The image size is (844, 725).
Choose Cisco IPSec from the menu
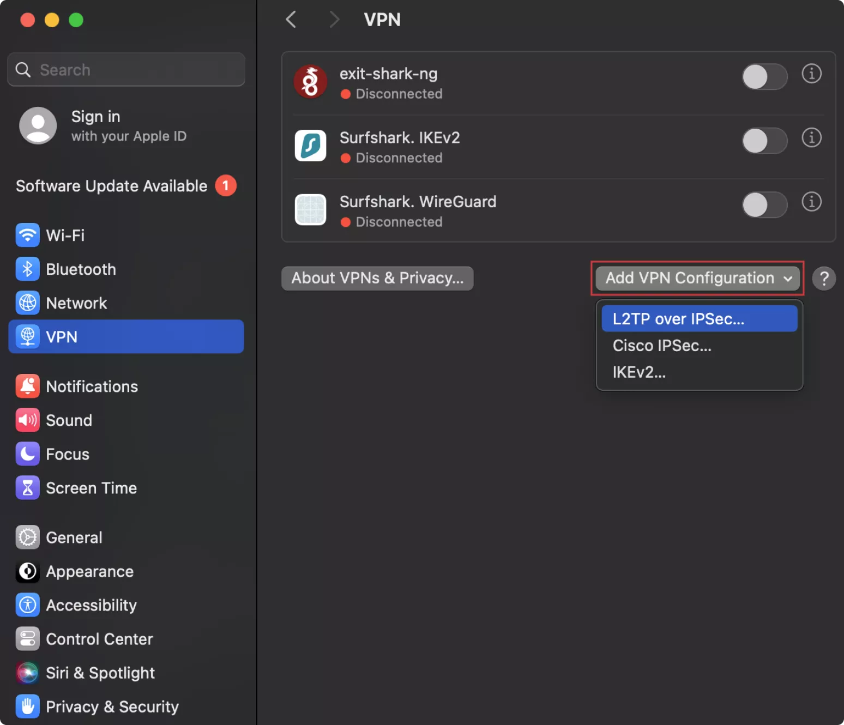[x=662, y=346]
